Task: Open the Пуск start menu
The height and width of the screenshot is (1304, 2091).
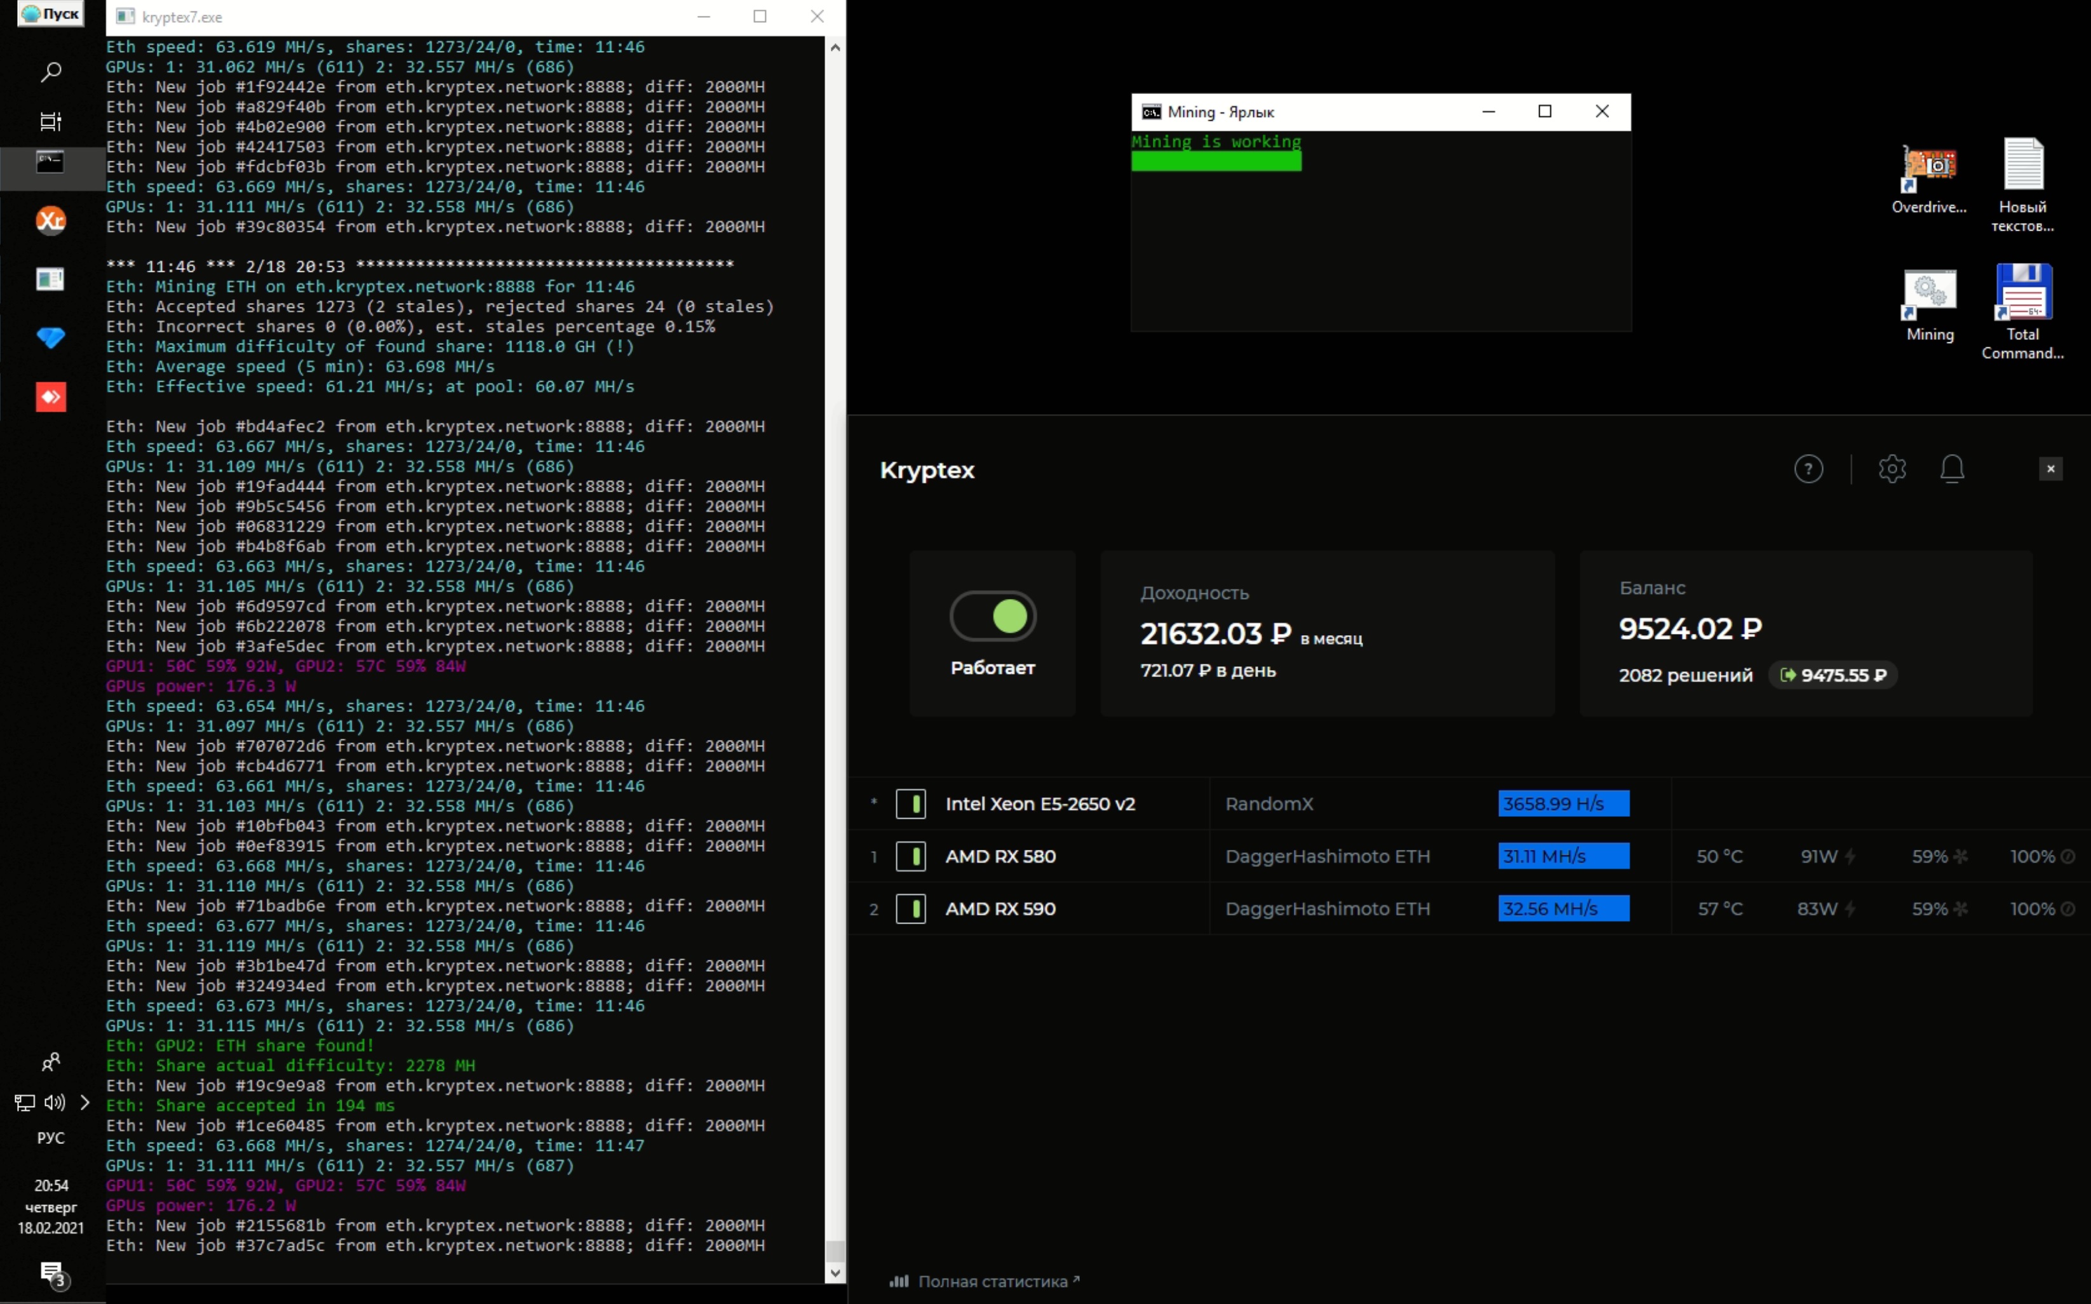Action: [51, 14]
